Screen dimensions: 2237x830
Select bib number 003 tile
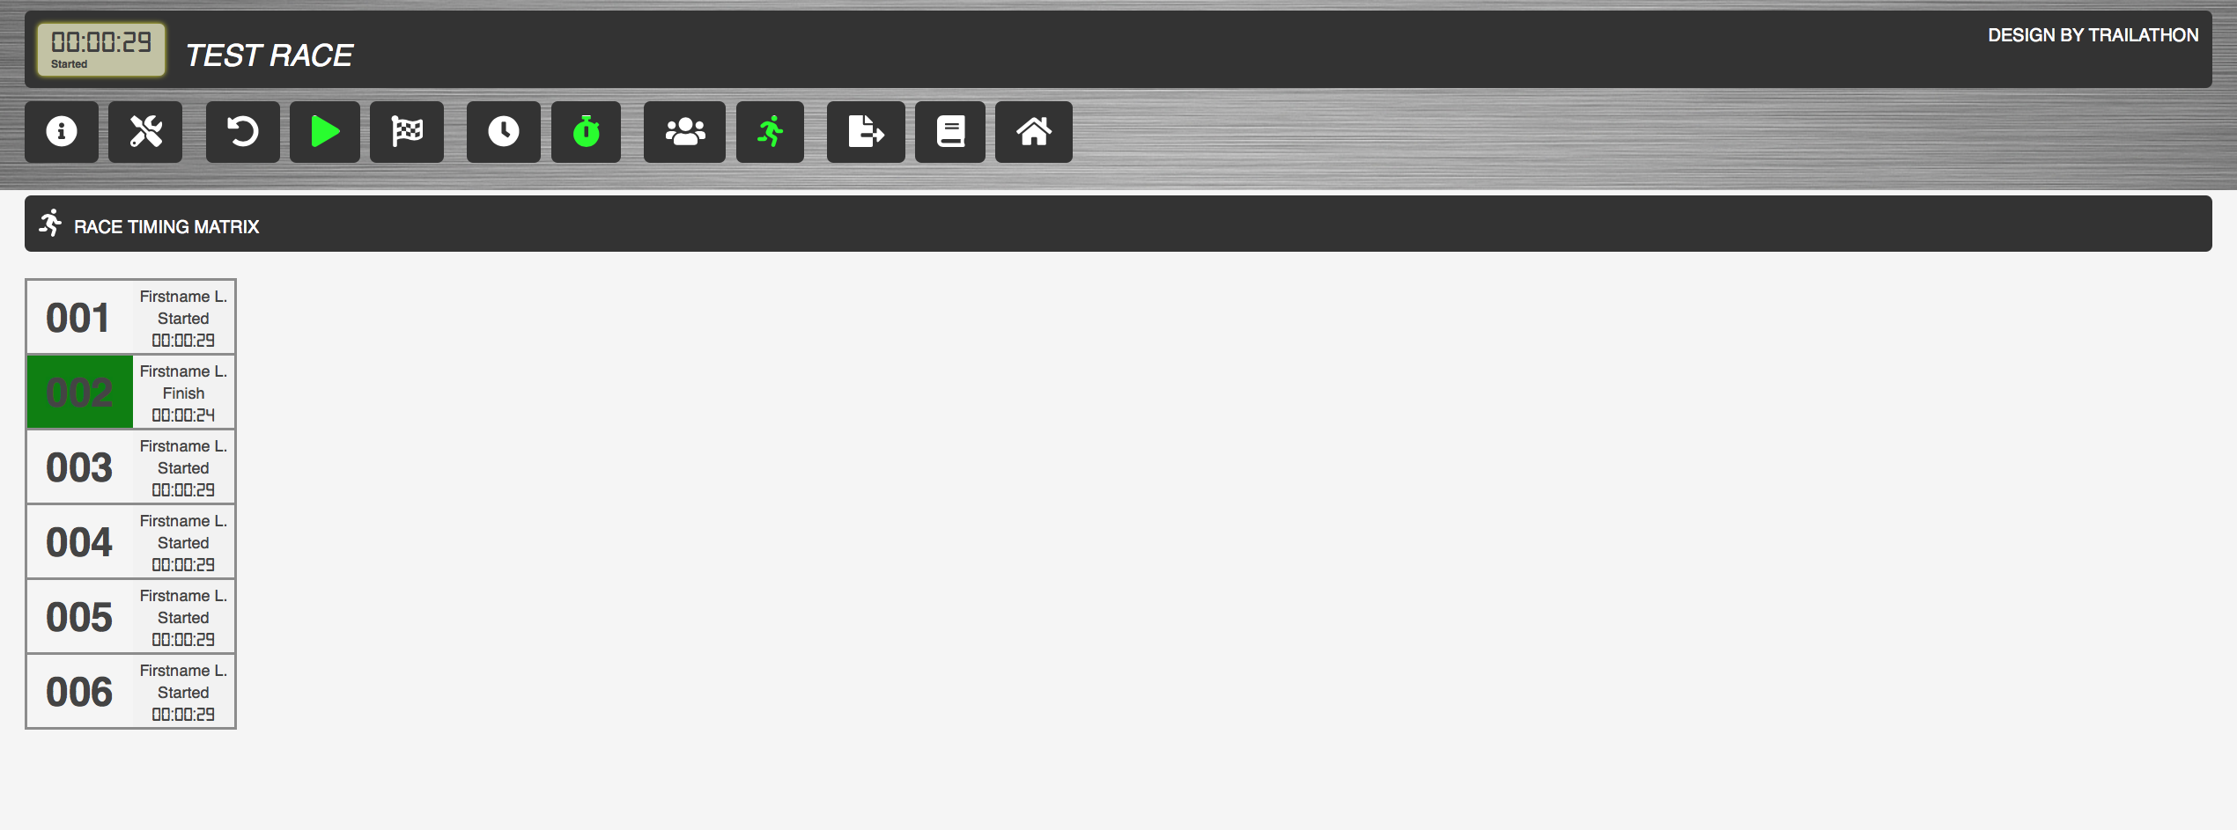pyautogui.click(x=131, y=467)
